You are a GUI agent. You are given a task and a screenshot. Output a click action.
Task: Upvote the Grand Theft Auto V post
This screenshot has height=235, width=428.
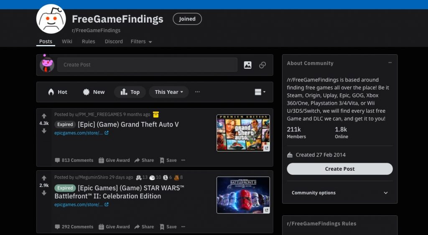(x=44, y=116)
